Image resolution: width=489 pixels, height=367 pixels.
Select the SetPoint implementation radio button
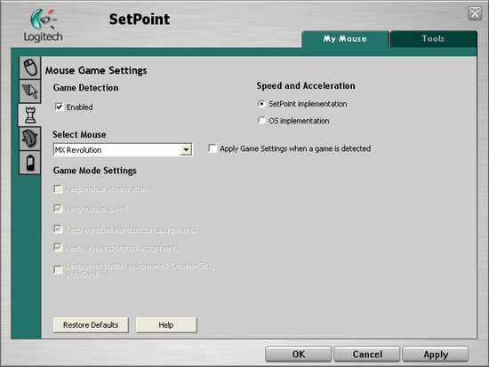[x=261, y=104]
